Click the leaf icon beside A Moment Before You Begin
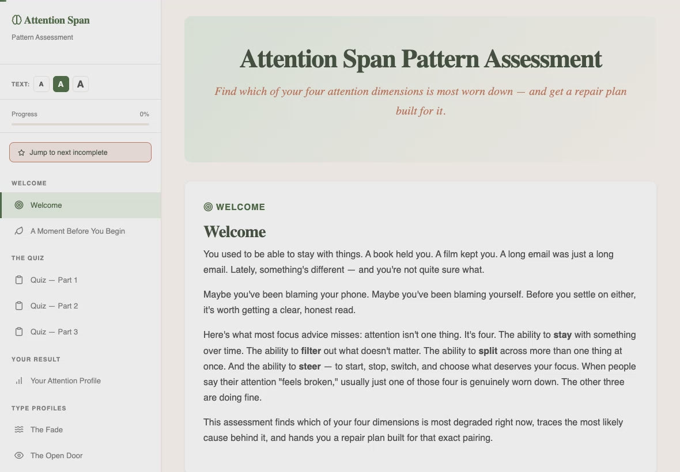The width and height of the screenshot is (680, 472). click(18, 231)
